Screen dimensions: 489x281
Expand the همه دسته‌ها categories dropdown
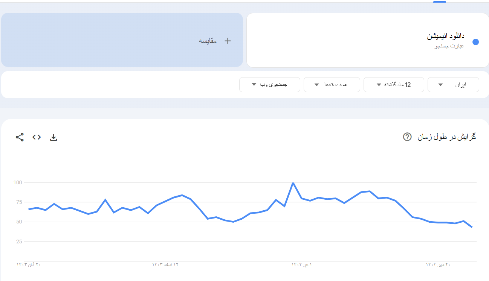pyautogui.click(x=332, y=84)
